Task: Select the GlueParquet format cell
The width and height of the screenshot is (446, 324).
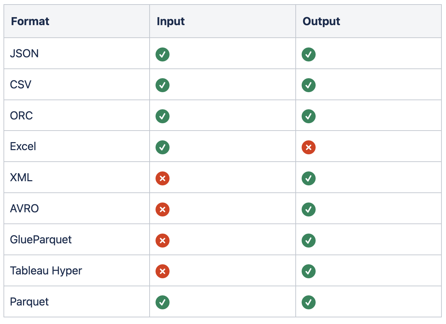Action: coord(77,240)
